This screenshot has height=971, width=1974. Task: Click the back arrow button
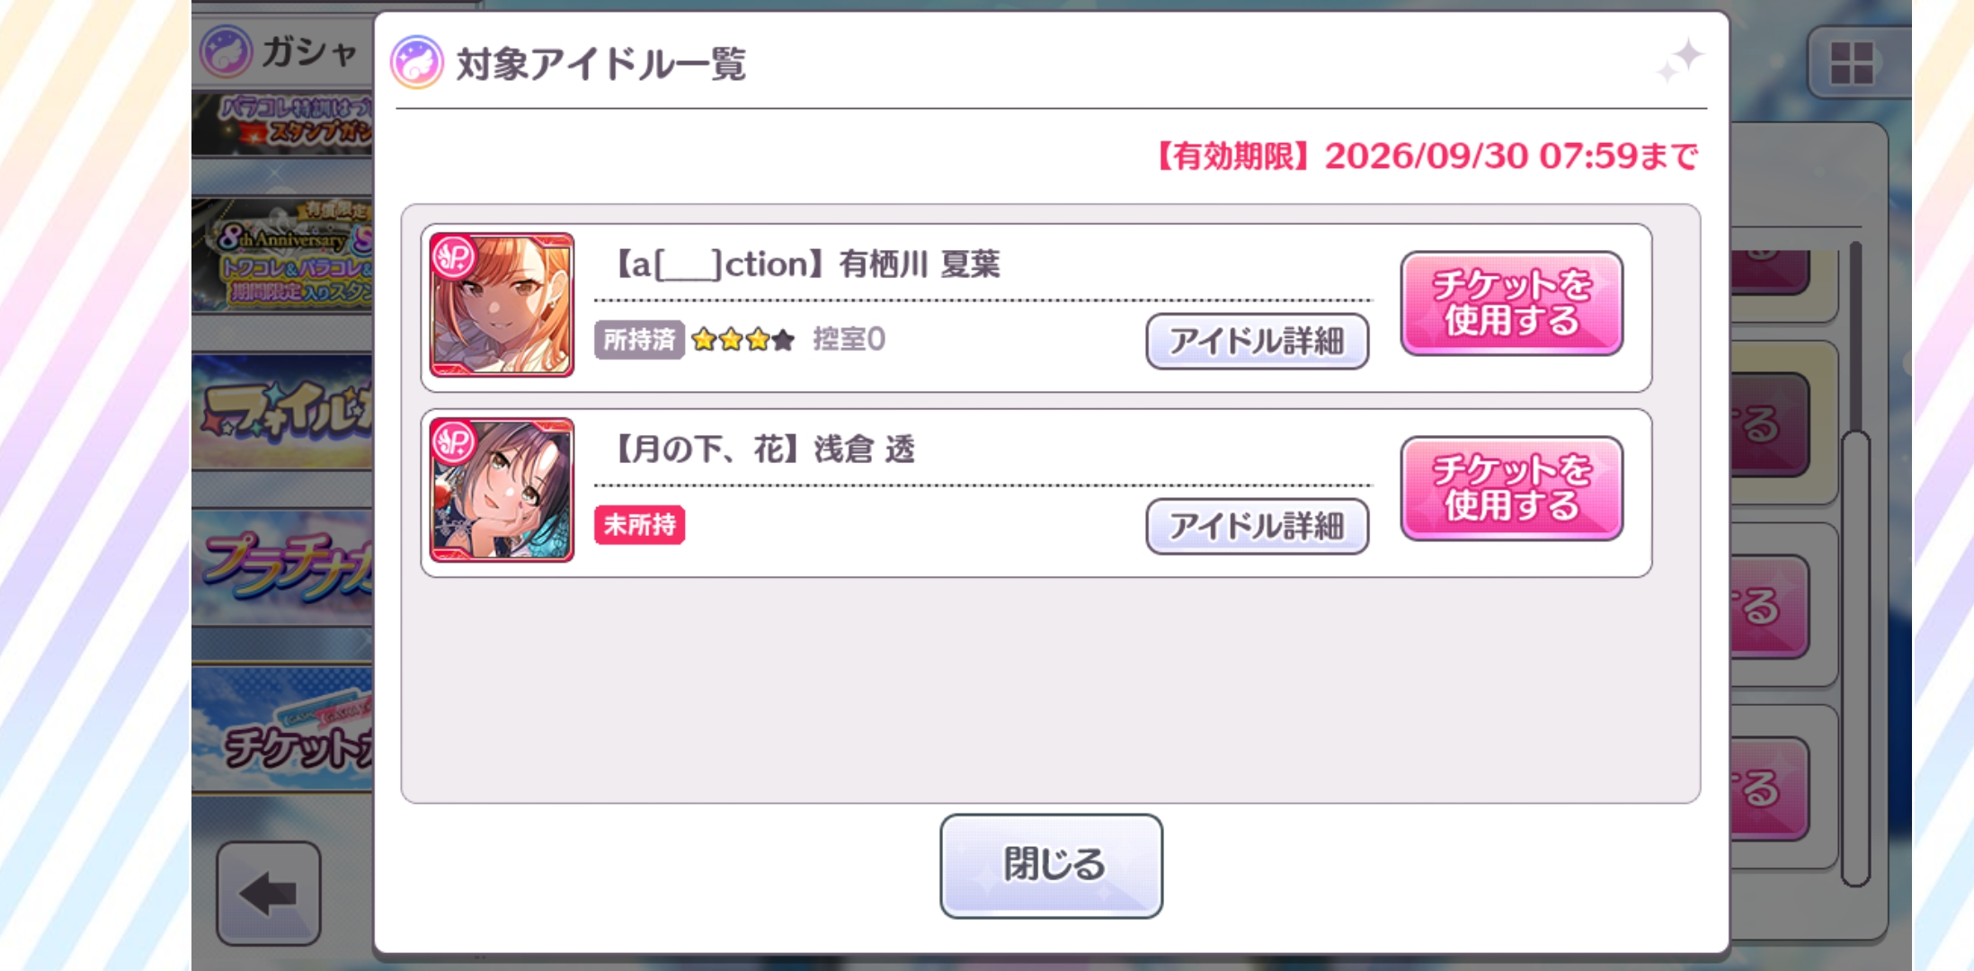269,894
